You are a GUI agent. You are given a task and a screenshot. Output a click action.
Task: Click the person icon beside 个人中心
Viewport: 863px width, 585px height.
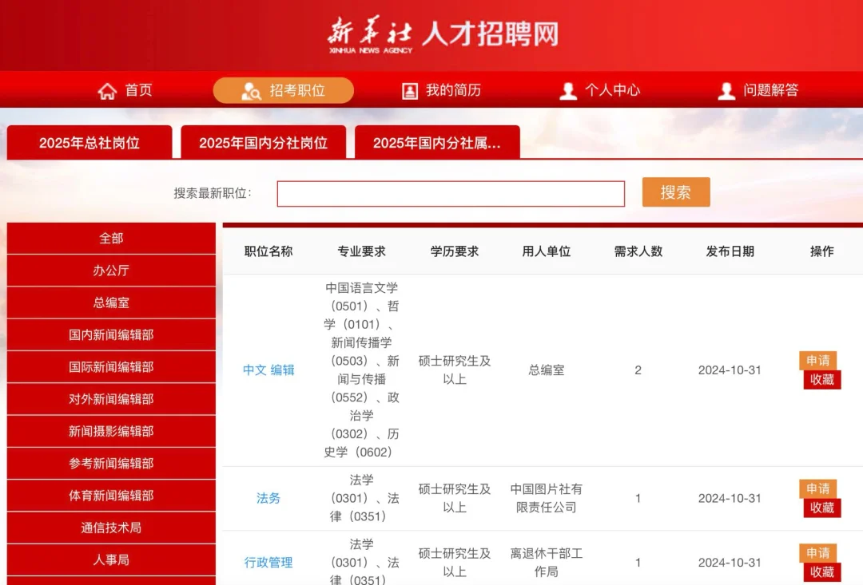coord(568,91)
